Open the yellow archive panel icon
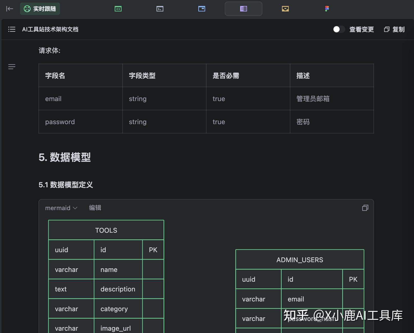This screenshot has height=333, width=414. pyautogui.click(x=285, y=8)
